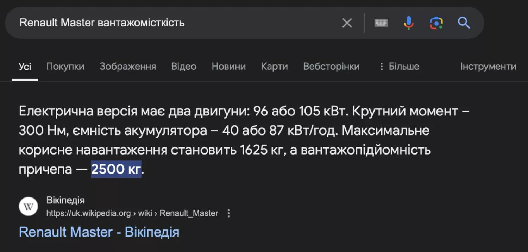Click inside the Renault Master search field

pyautogui.click(x=176, y=23)
